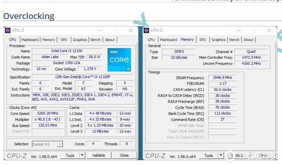Click the Specification field 12th Gen Intel Core i3-12100F
The width and height of the screenshot is (282, 165).
pyautogui.click(x=83, y=77)
